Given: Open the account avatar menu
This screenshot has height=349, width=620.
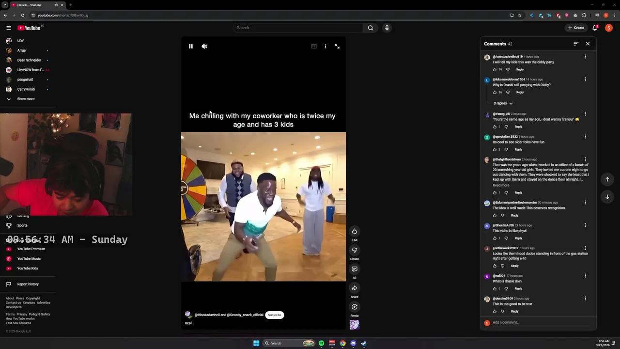Looking at the screenshot, I should click(x=609, y=28).
